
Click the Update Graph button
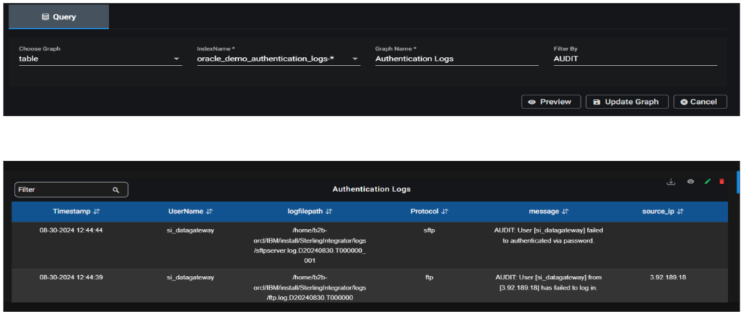click(627, 102)
